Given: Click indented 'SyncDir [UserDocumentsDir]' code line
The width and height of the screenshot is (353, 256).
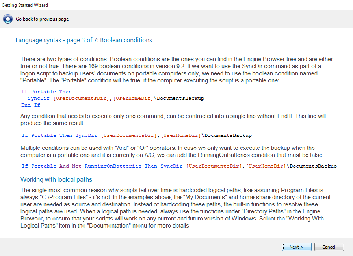Looking at the screenshot, I should [x=116, y=98].
